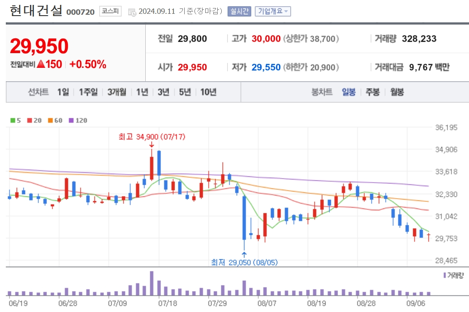
Task: Click the orange 60-day moving average swatch
Action: (x=50, y=121)
